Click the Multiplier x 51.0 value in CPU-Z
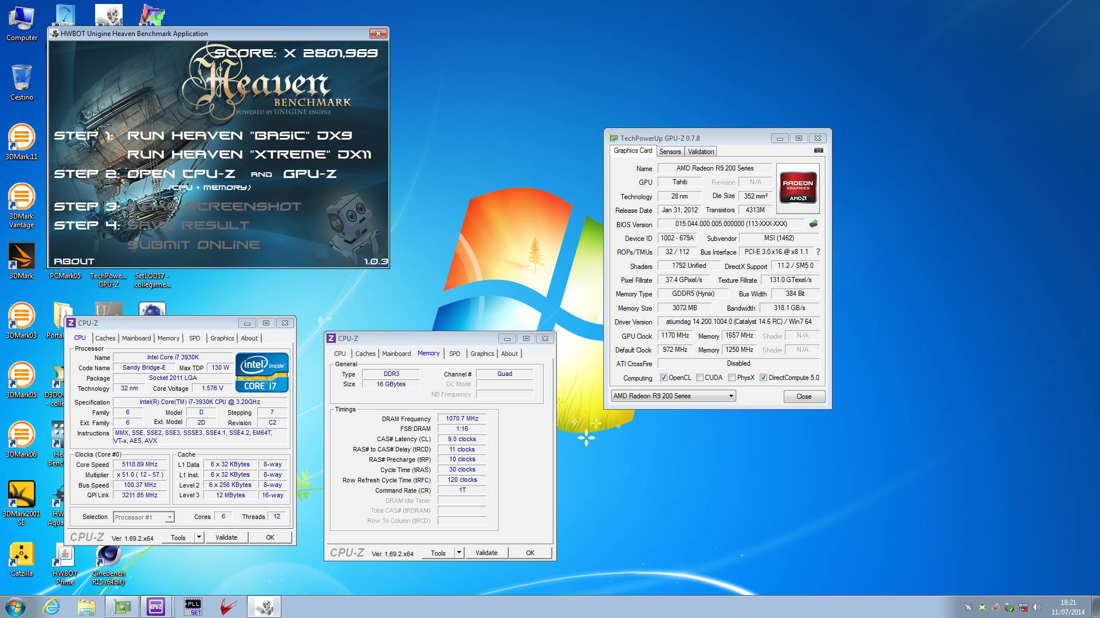The image size is (1100, 618). (140, 475)
